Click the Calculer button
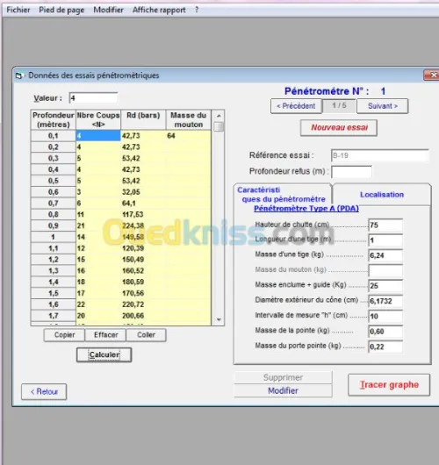439x465 pixels. pos(104,354)
